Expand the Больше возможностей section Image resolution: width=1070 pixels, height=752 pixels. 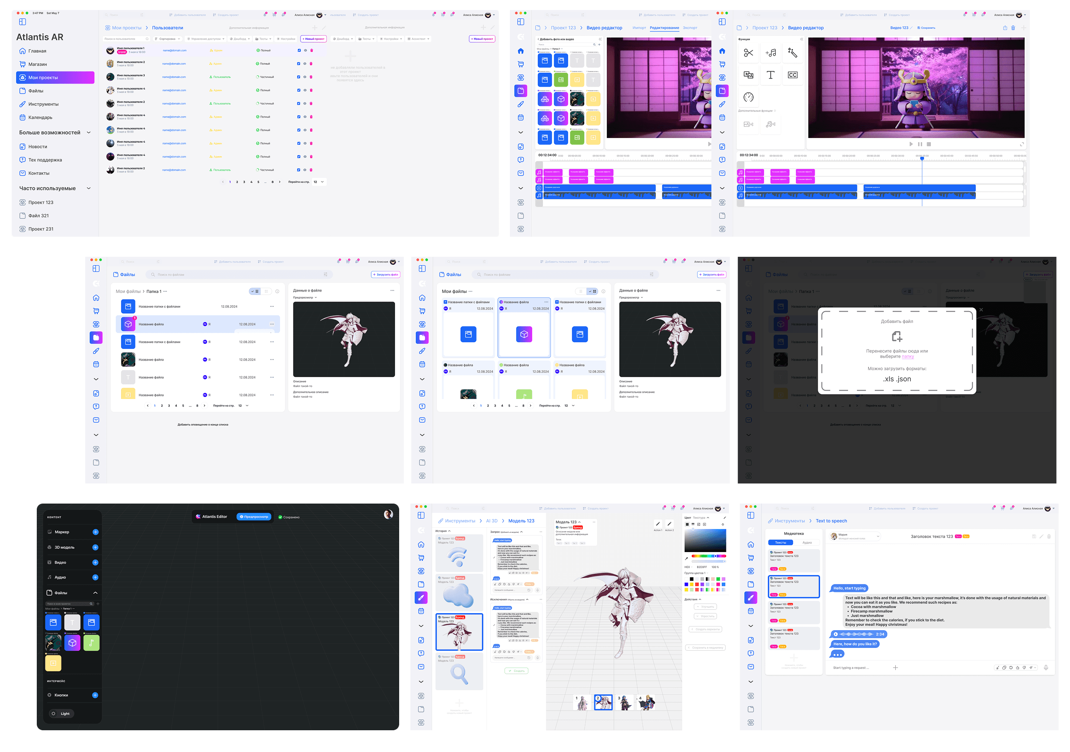(89, 133)
